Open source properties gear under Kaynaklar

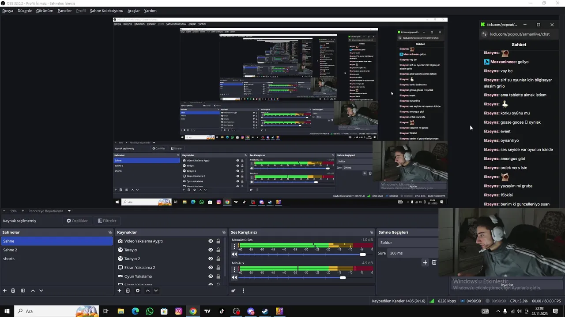tap(138, 291)
